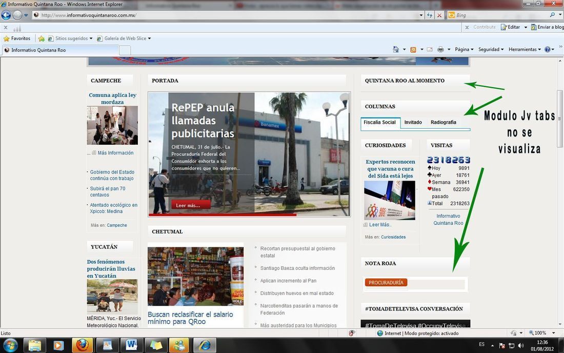The height and width of the screenshot is (353, 564).
Task: Click the address bar URL field
Action: (225, 15)
